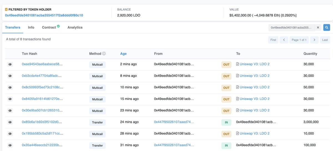Click Transfer method badge in 31 mins row

click(x=97, y=145)
